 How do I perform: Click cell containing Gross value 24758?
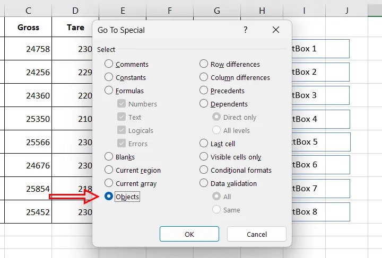pos(28,49)
